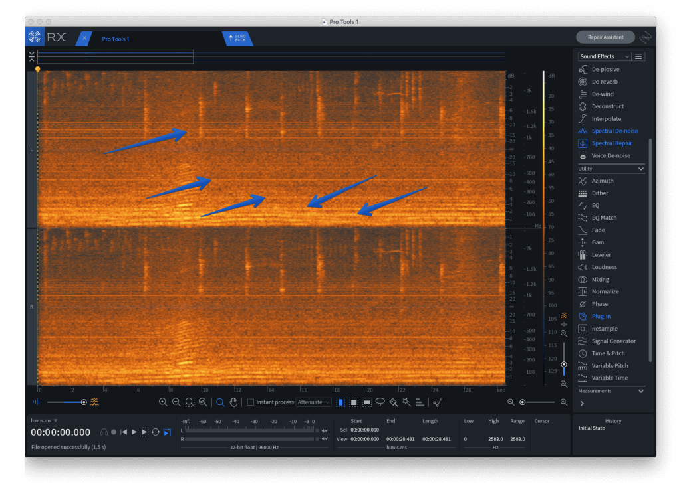This screenshot has width=681, height=490.
Task: Collapse the Utility section
Action: [x=641, y=169]
